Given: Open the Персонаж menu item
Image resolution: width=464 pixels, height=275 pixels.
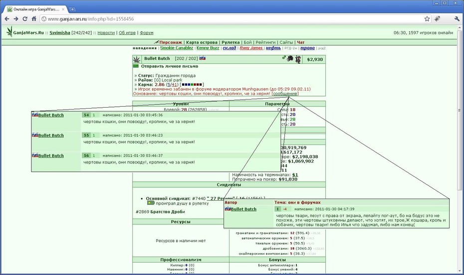Looking at the screenshot, I should [171, 42].
